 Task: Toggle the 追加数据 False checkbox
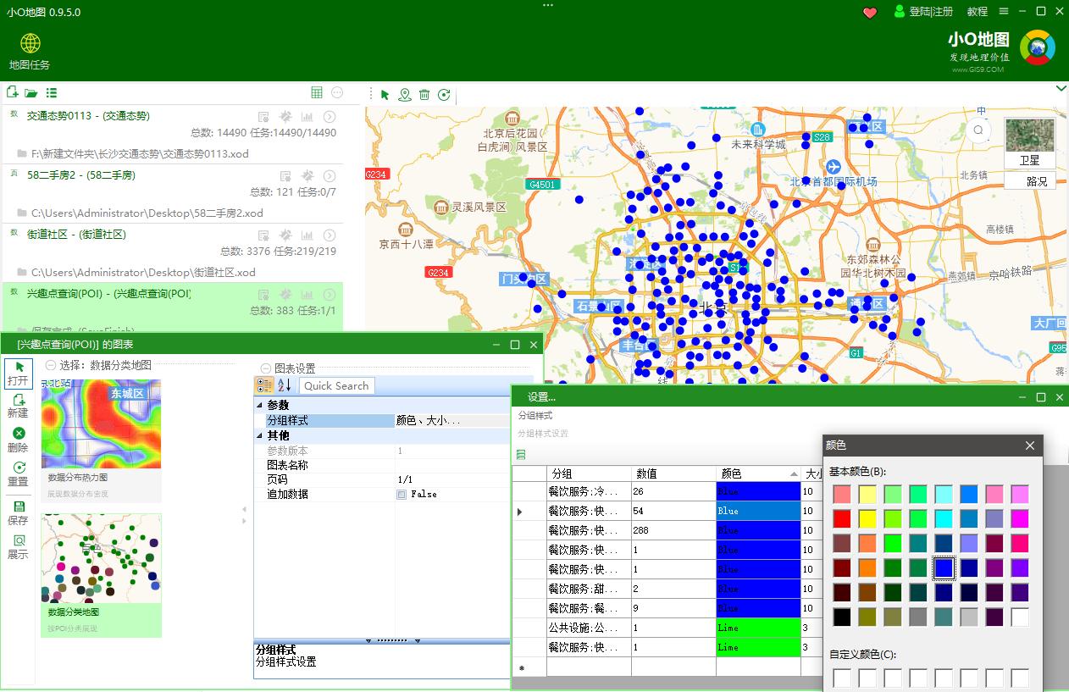point(402,495)
